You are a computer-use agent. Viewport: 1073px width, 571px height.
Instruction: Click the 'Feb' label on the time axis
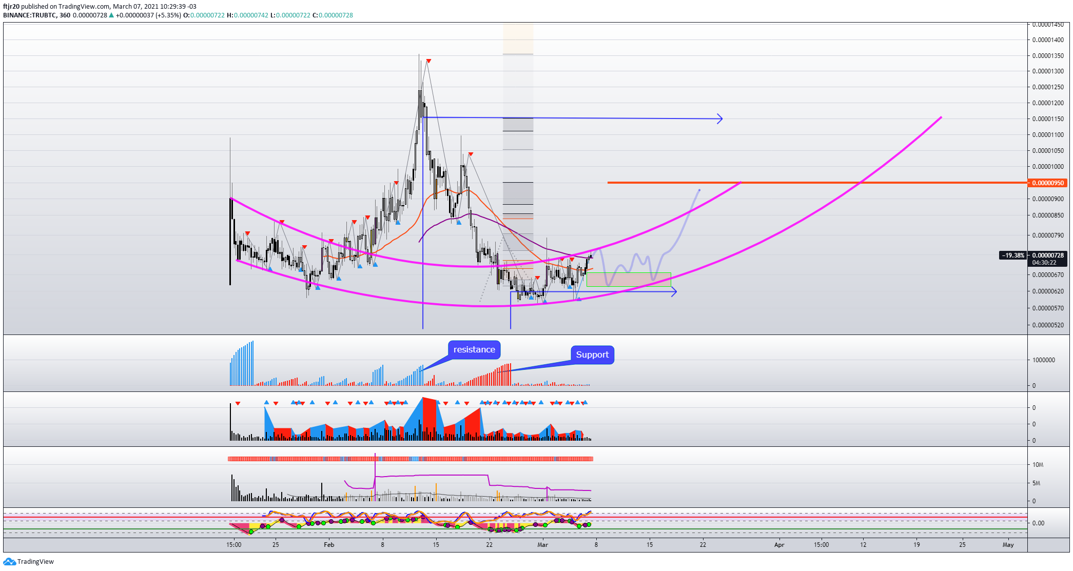point(329,544)
